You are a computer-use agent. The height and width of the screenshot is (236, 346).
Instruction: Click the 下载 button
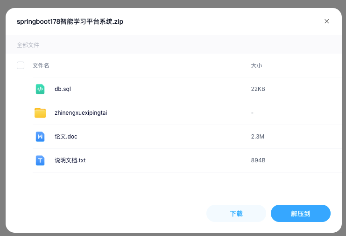pos(236,213)
